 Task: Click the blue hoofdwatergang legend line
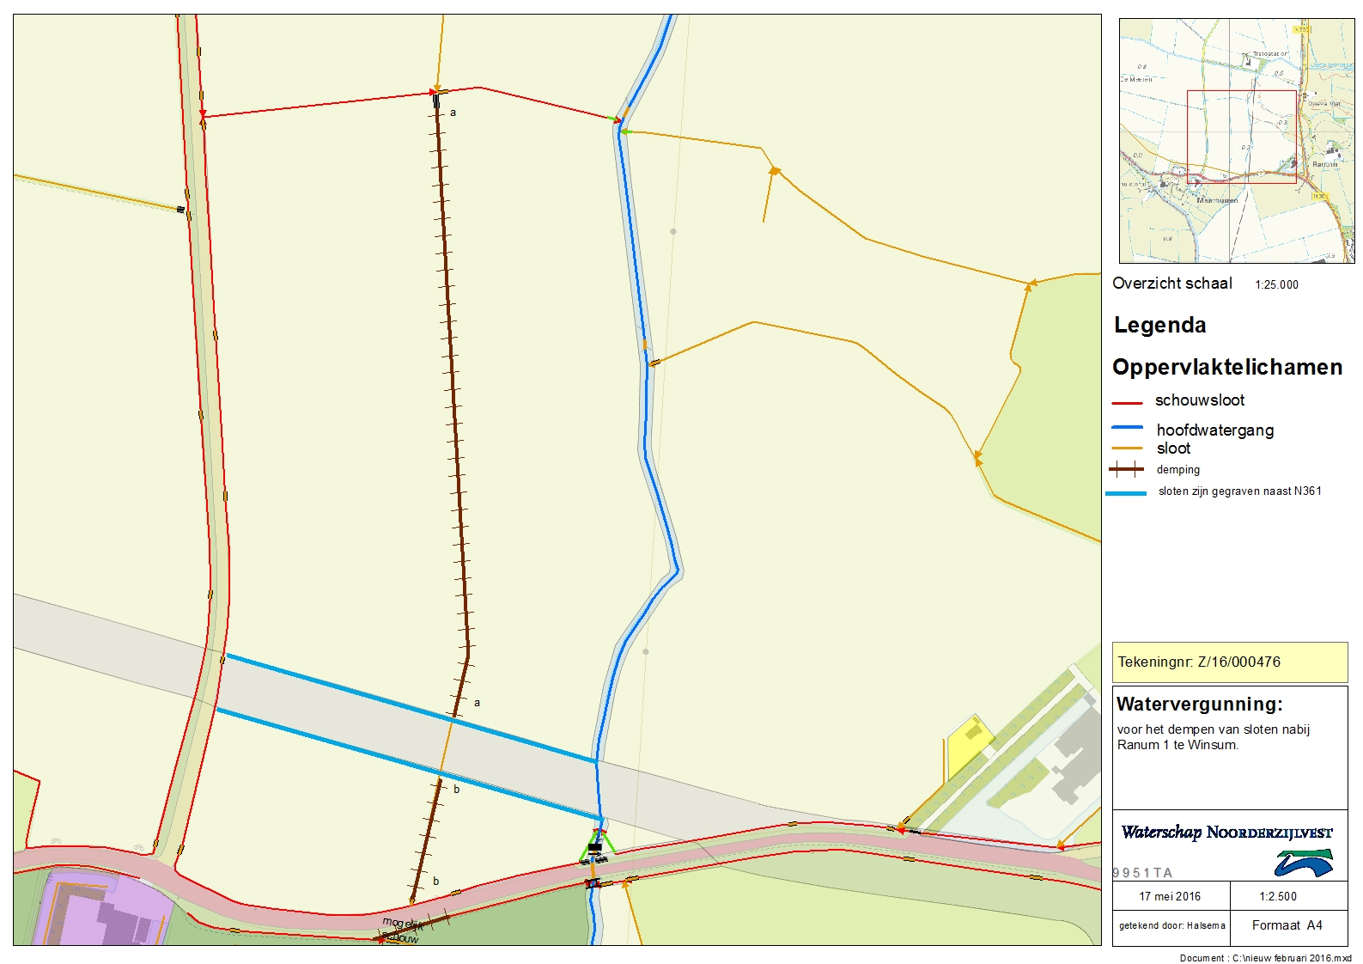coord(1126,427)
